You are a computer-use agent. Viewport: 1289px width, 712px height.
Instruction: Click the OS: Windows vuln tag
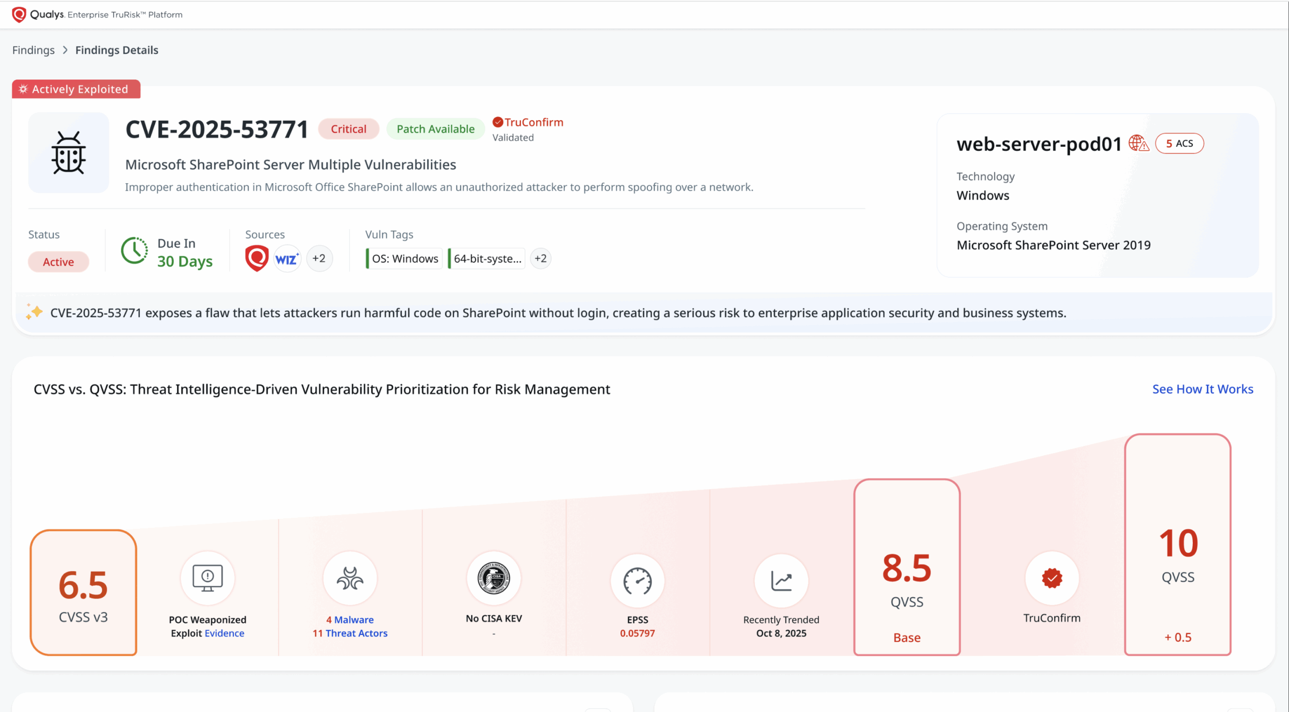point(404,259)
